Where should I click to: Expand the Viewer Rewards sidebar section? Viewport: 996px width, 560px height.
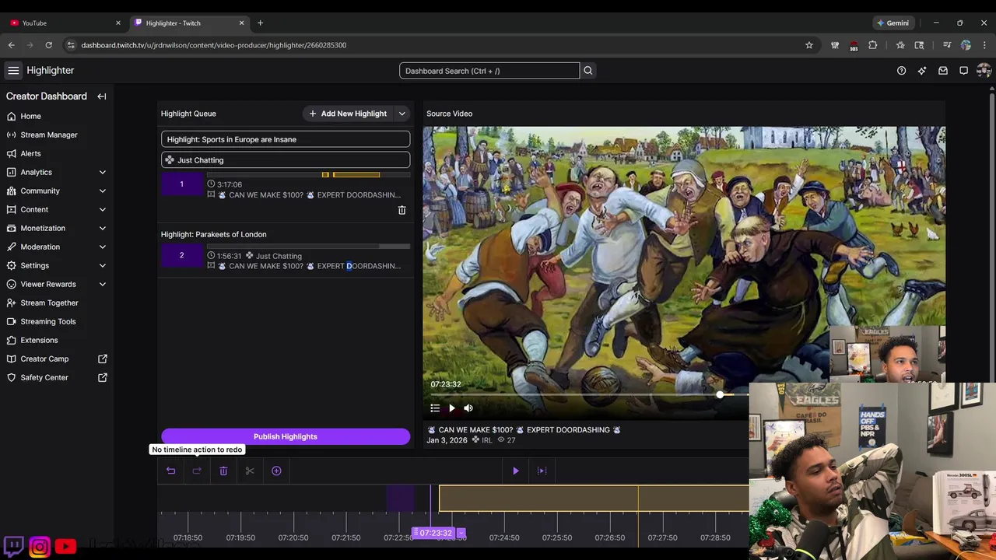[x=103, y=284]
